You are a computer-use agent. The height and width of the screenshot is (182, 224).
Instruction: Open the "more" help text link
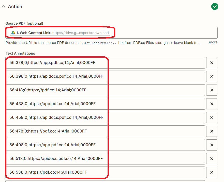[x=213, y=42]
